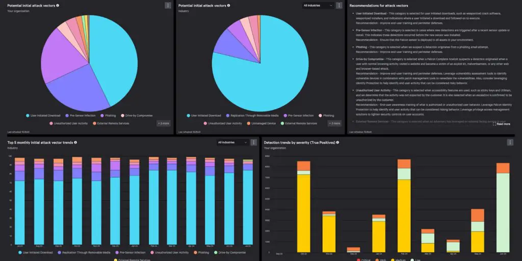
Task: Click Read more in recommendations panel
Action: 502,124
